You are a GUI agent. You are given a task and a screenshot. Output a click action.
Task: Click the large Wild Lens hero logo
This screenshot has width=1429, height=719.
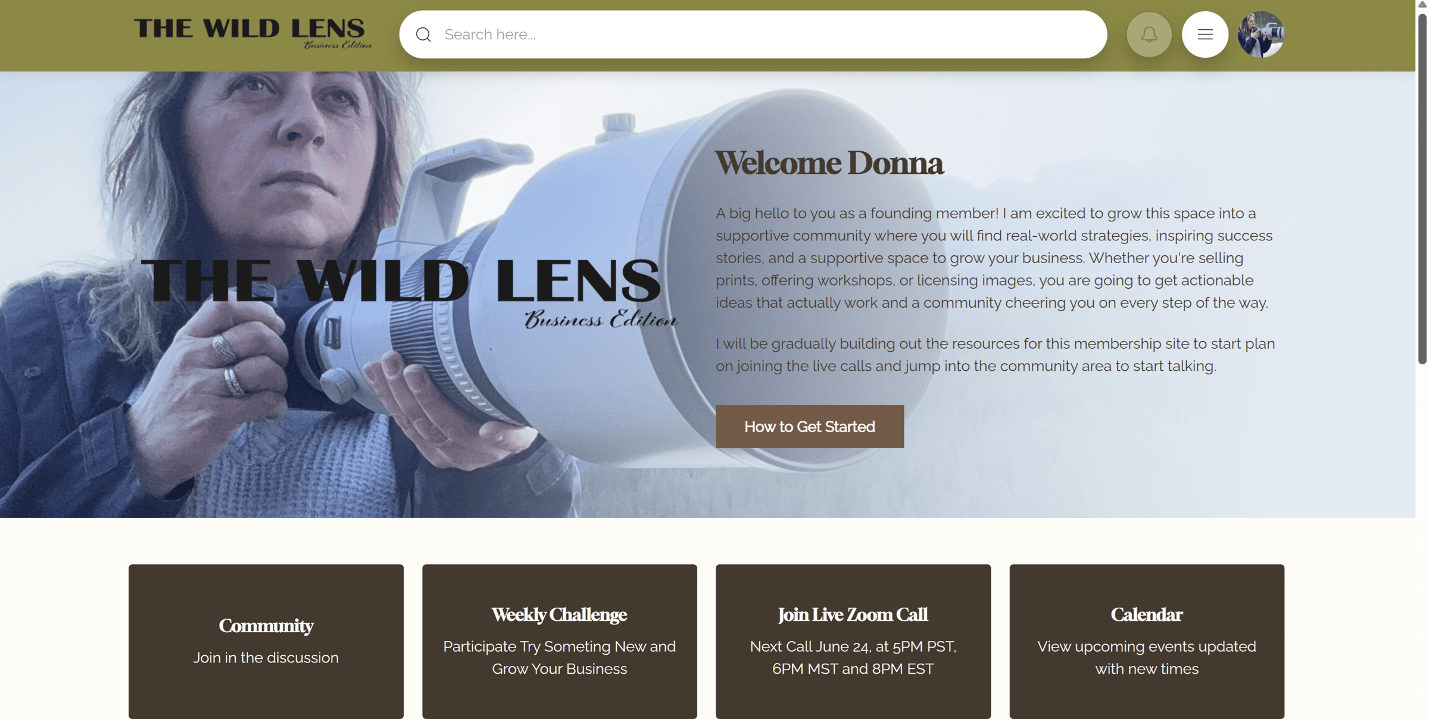pos(408,292)
